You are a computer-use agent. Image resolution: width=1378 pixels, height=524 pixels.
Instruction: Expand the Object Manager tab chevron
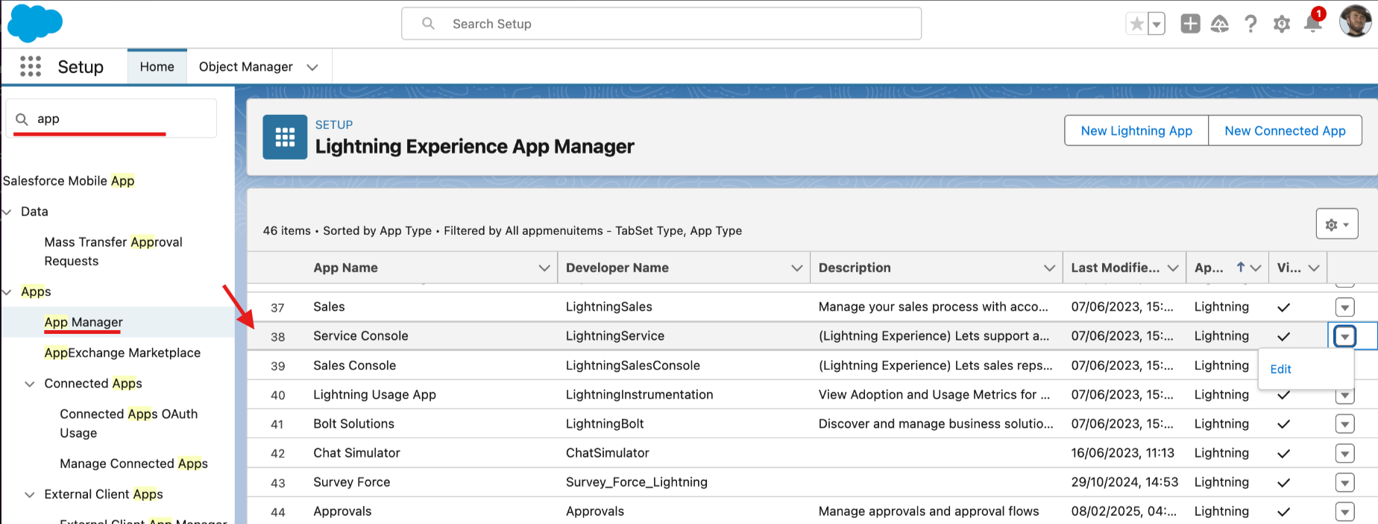pos(312,67)
